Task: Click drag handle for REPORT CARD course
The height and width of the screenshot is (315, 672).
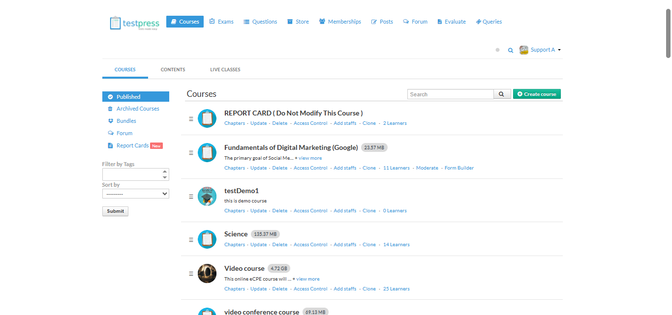Action: pyautogui.click(x=191, y=119)
